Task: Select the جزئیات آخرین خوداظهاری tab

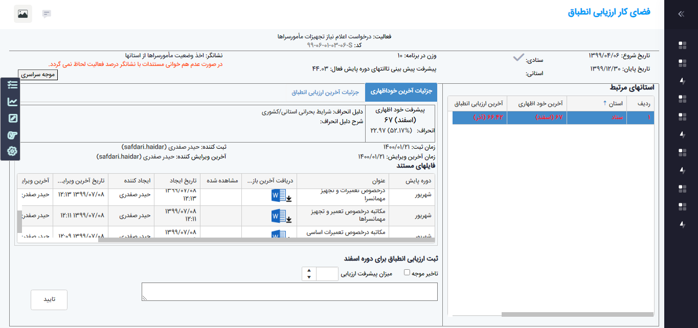Action: click(x=401, y=92)
